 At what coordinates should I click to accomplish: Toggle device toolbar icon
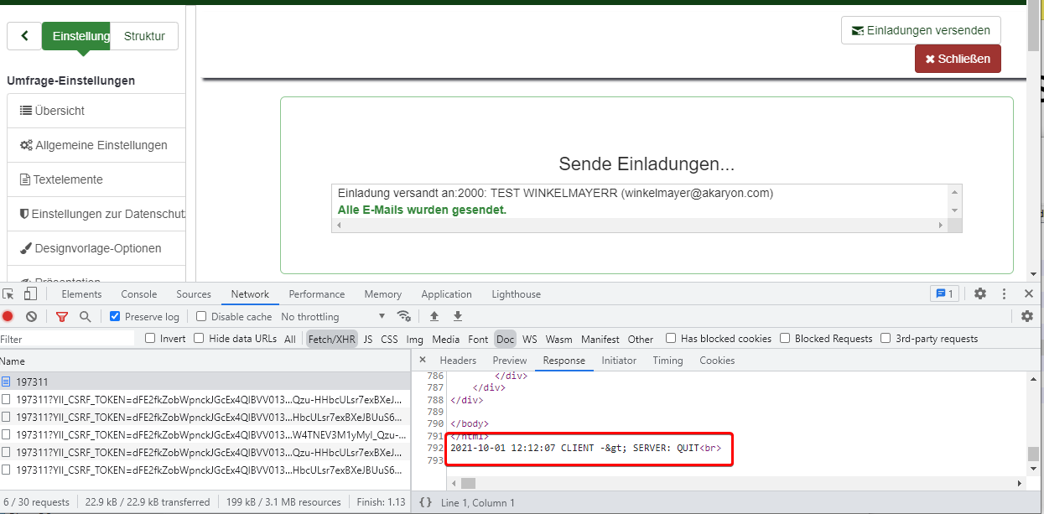click(x=30, y=294)
